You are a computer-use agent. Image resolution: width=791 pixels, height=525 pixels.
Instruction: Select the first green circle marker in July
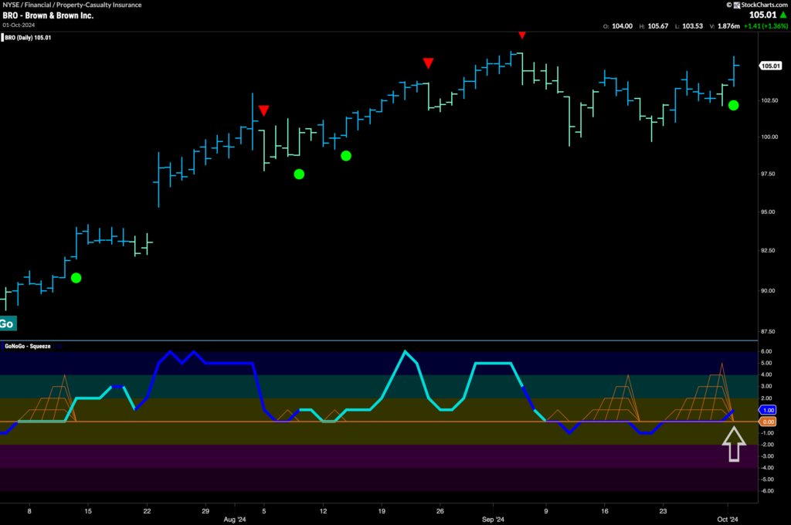(x=75, y=277)
